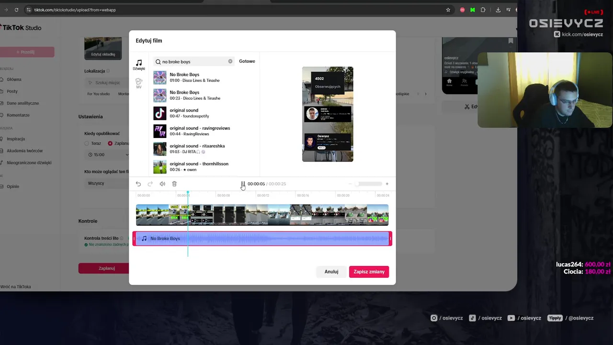Click Prześlij upload button in sidebar
This screenshot has width=613, height=345.
(26, 52)
